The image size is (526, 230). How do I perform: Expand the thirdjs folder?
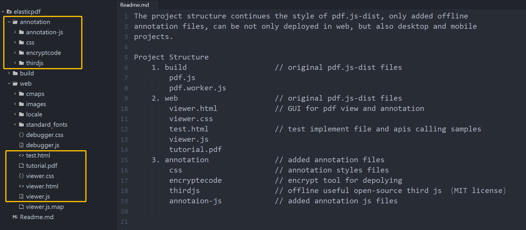click(x=15, y=63)
